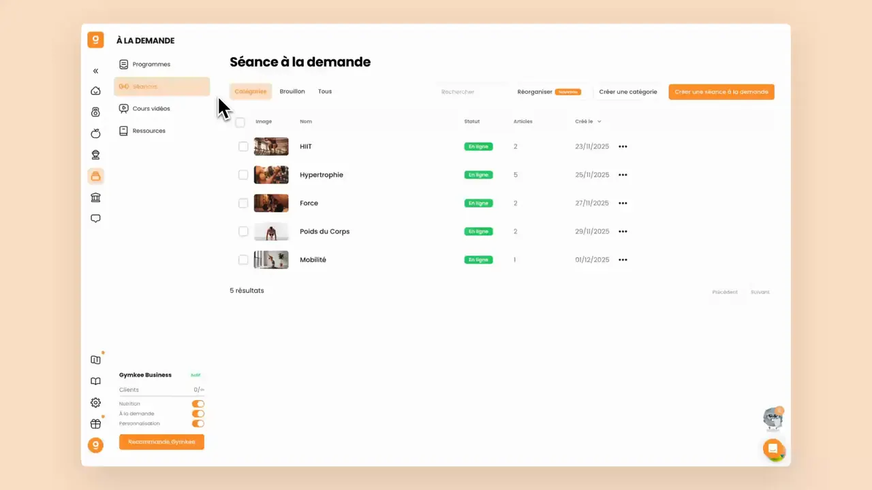Click the Créer une catégorie button
Screen dimensions: 872x490
tap(628, 92)
